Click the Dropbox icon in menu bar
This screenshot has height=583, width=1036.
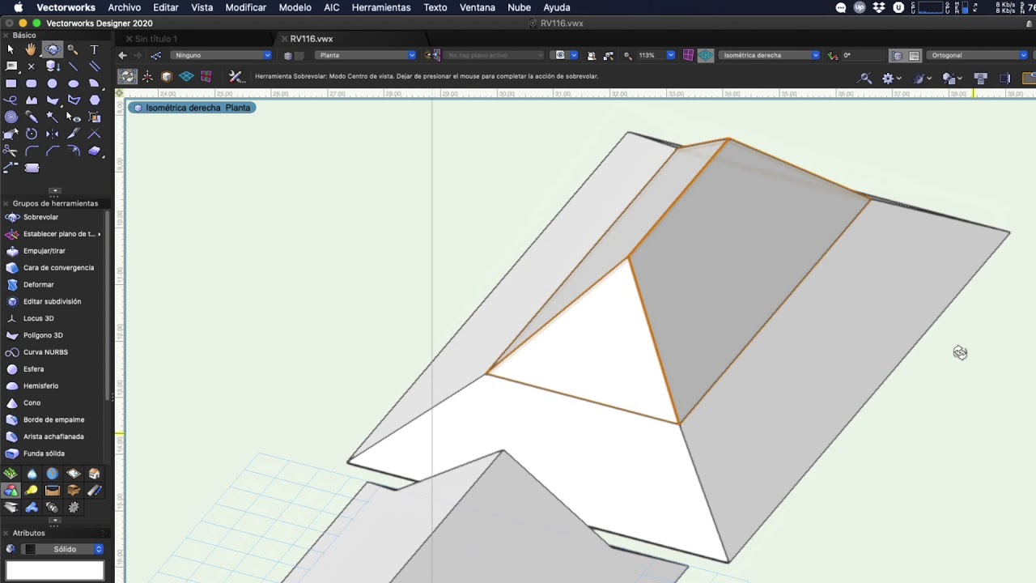tap(879, 7)
